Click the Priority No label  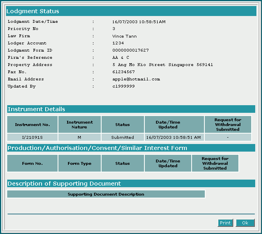point(23,29)
